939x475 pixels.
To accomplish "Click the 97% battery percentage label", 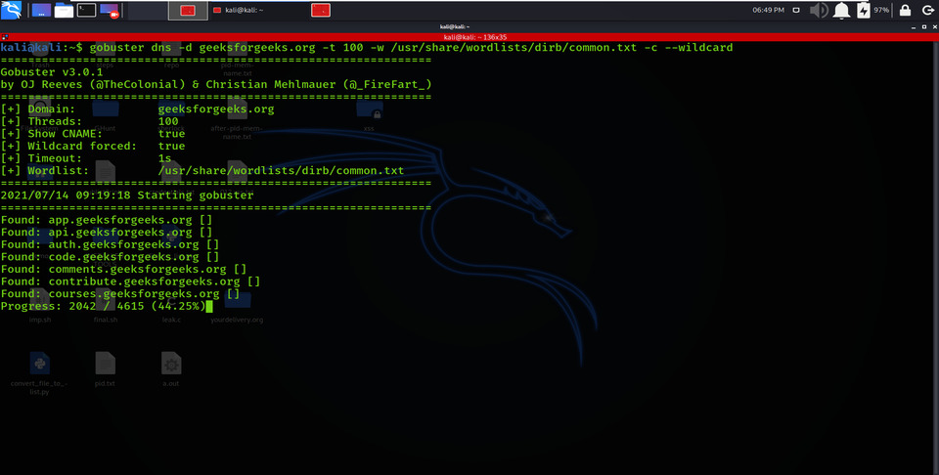I will click(881, 10).
